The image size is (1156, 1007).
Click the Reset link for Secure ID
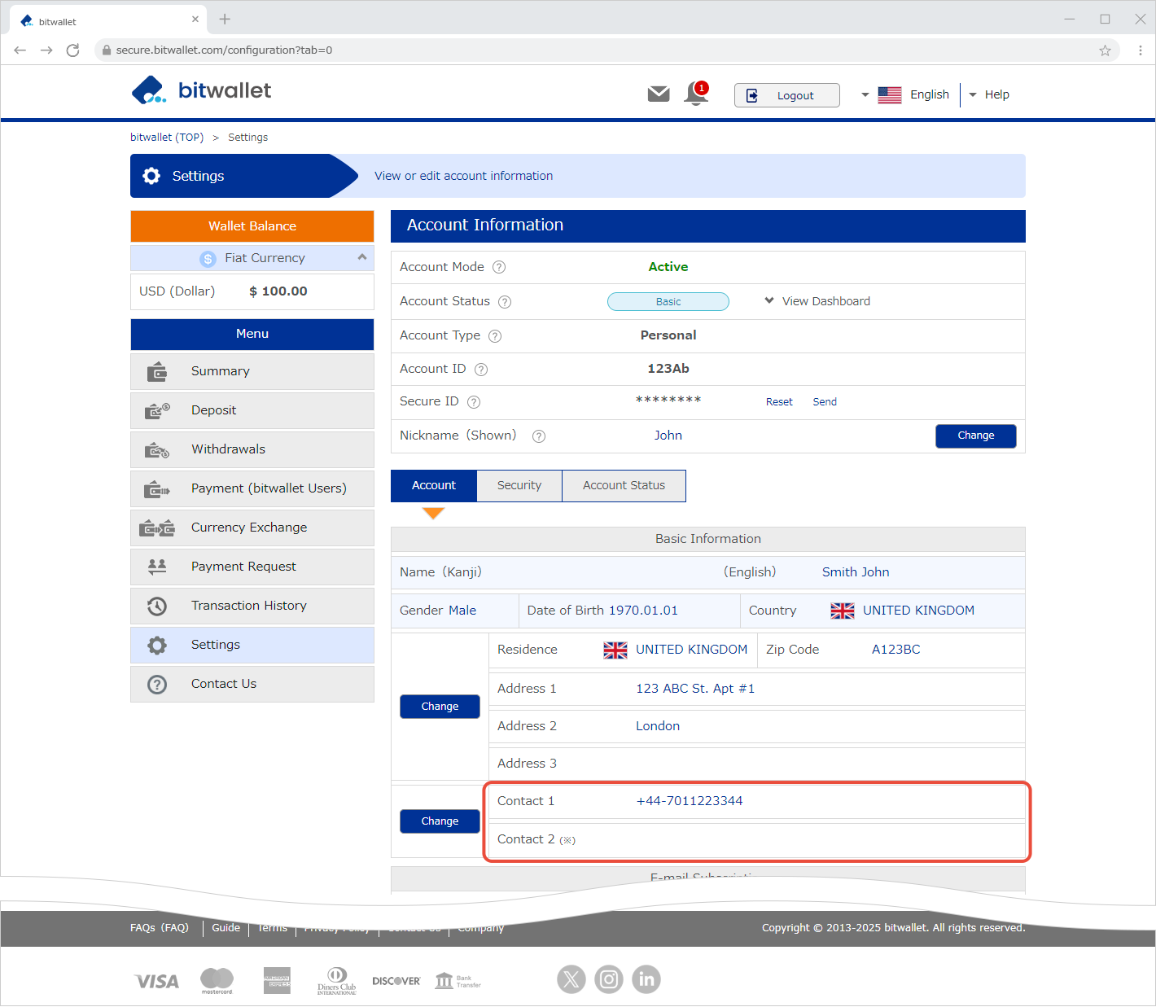778,402
